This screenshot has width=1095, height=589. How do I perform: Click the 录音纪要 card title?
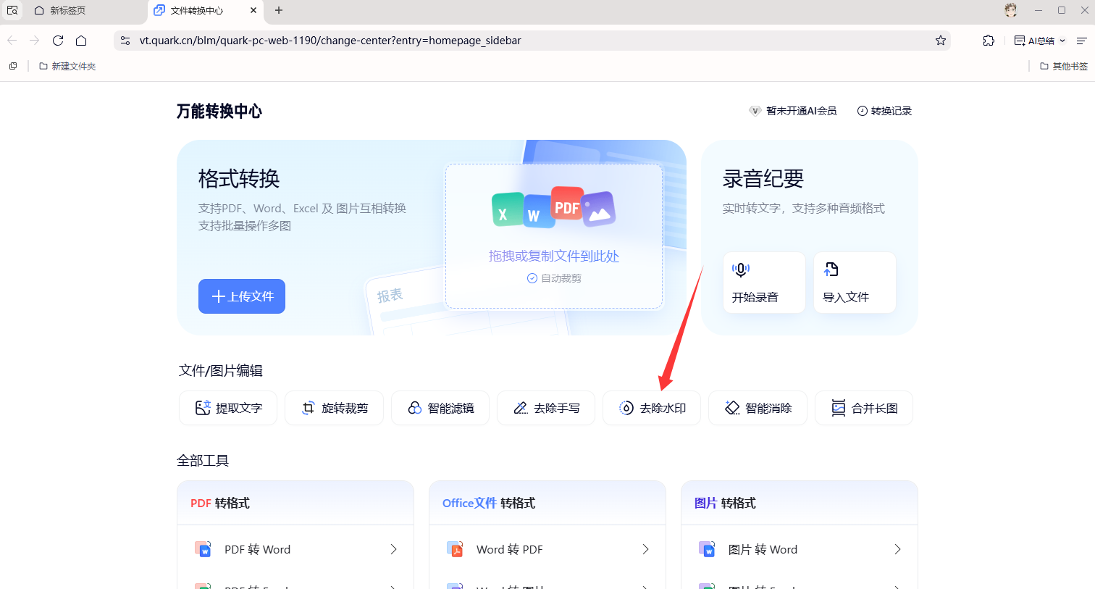(x=763, y=178)
